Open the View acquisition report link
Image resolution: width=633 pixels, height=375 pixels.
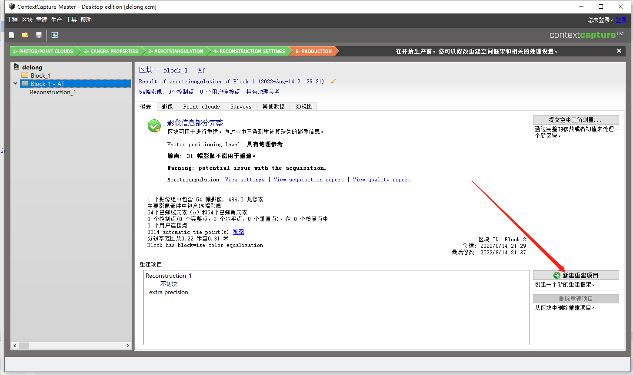click(309, 180)
